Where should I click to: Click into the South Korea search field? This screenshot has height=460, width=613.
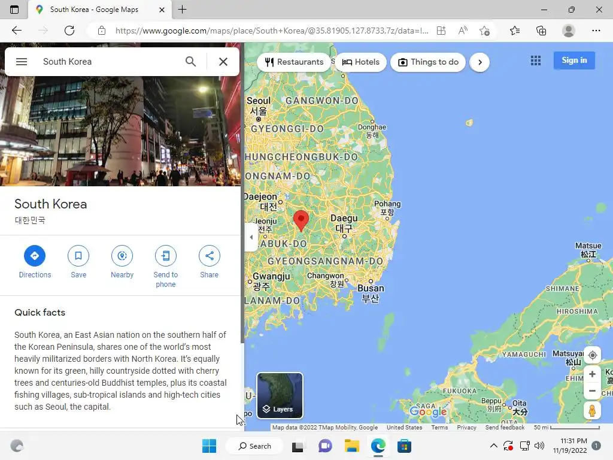(110, 62)
